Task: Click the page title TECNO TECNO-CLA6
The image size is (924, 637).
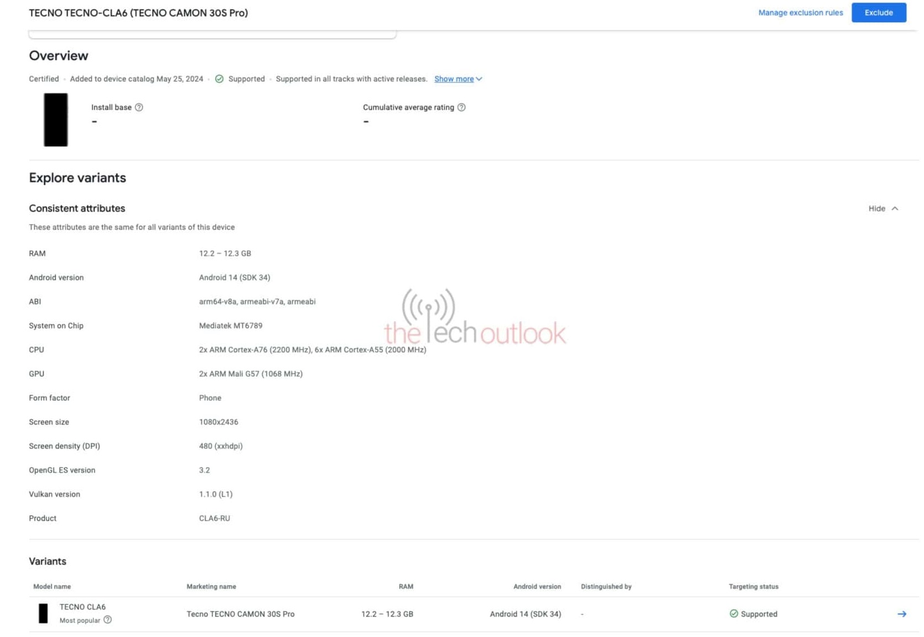Action: pos(138,13)
